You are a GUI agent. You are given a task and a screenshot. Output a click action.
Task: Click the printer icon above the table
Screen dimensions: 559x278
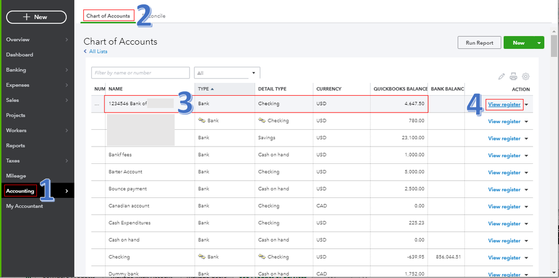(x=513, y=77)
